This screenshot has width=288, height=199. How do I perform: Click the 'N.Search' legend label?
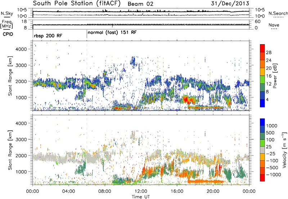pos(278,13)
